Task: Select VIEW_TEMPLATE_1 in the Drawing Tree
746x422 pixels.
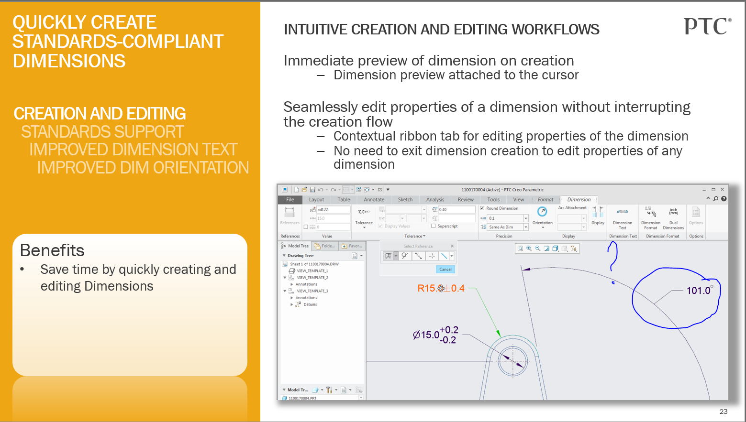Action: click(312, 271)
